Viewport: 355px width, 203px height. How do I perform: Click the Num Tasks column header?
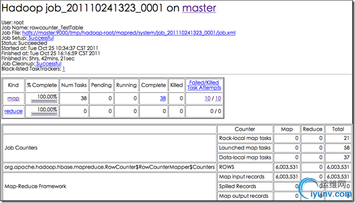coord(74,85)
